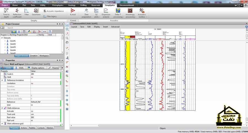Image resolution: width=248 pixels, height=133 pixels.
Task: Open the Layout menu of the plot
Action: [x=74, y=27]
